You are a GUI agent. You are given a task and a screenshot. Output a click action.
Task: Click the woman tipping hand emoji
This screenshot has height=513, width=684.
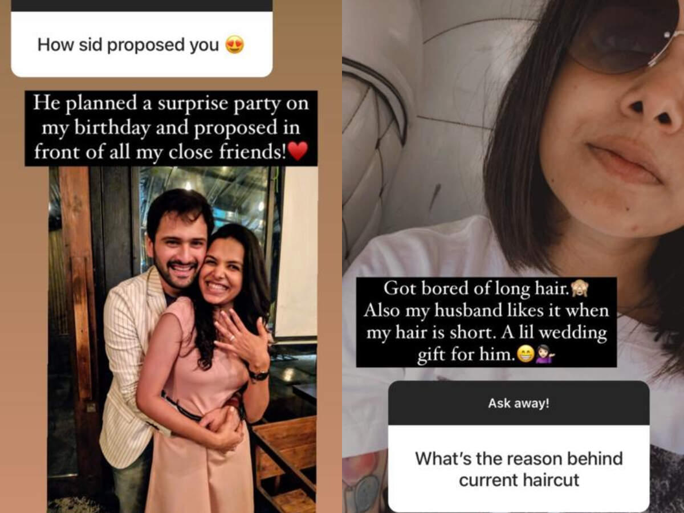pyautogui.click(x=545, y=356)
